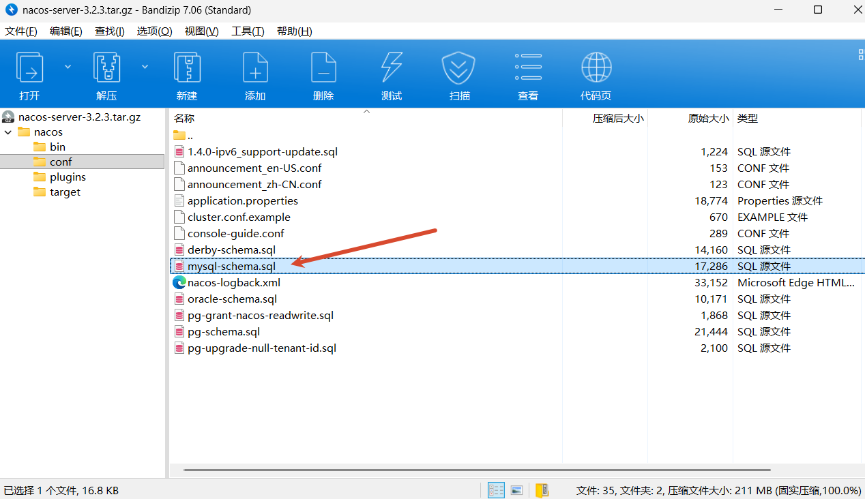Image resolution: width=865 pixels, height=499 pixels.
Task: Click the 删除 (Delete) toolbar icon
Action: pyautogui.click(x=323, y=67)
